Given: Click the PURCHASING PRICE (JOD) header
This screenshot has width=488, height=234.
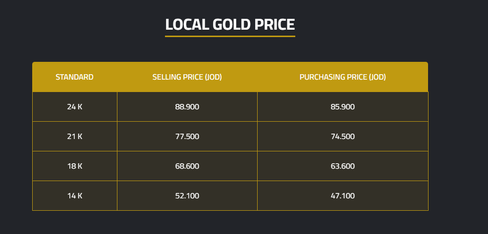Looking at the screenshot, I should click(342, 77).
